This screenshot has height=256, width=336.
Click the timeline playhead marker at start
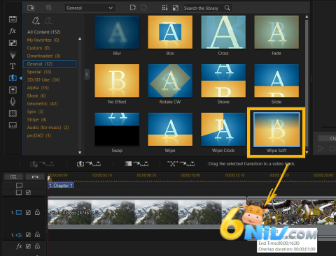pos(49,179)
